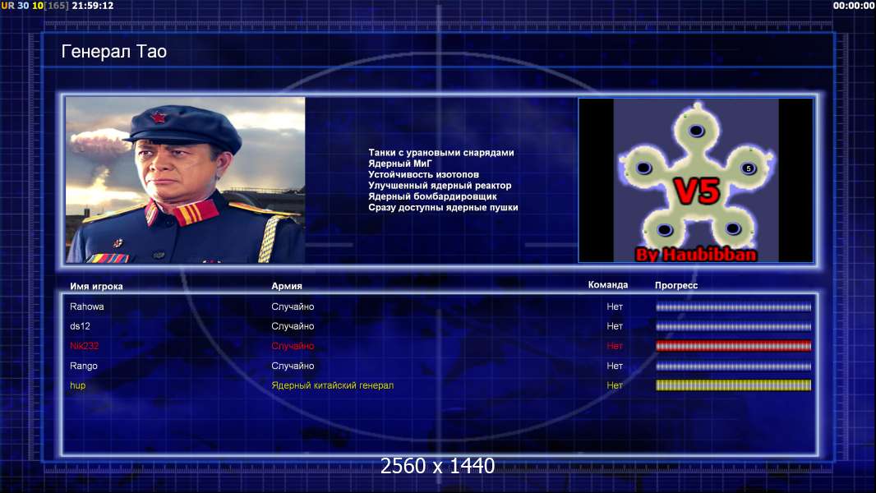Select player name "hup"
Screen dimensions: 876x493
coord(77,385)
